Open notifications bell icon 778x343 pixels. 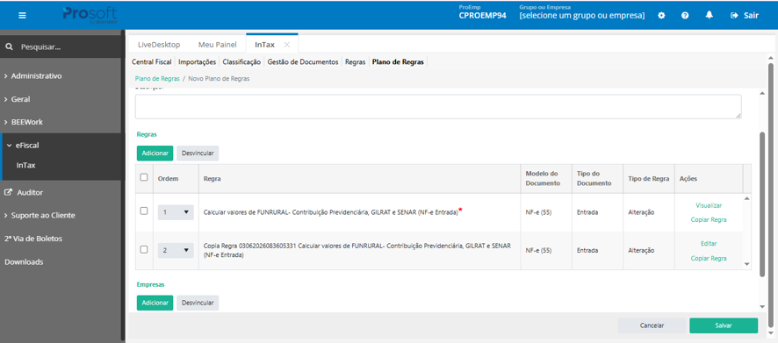click(710, 16)
